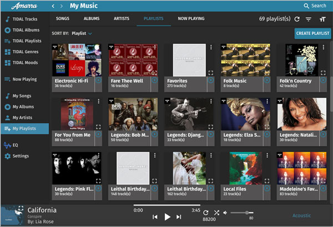Image resolution: width=333 pixels, height=227 pixels.
Task: Open more options for Leithal Birthday 162 tracks
Action: pyautogui.click(x=211, y=156)
